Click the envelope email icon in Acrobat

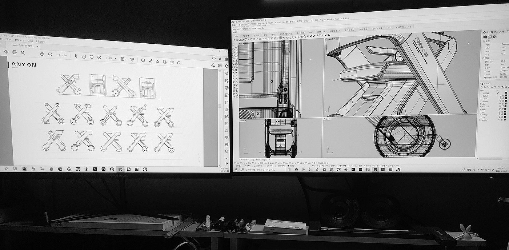[220, 65]
